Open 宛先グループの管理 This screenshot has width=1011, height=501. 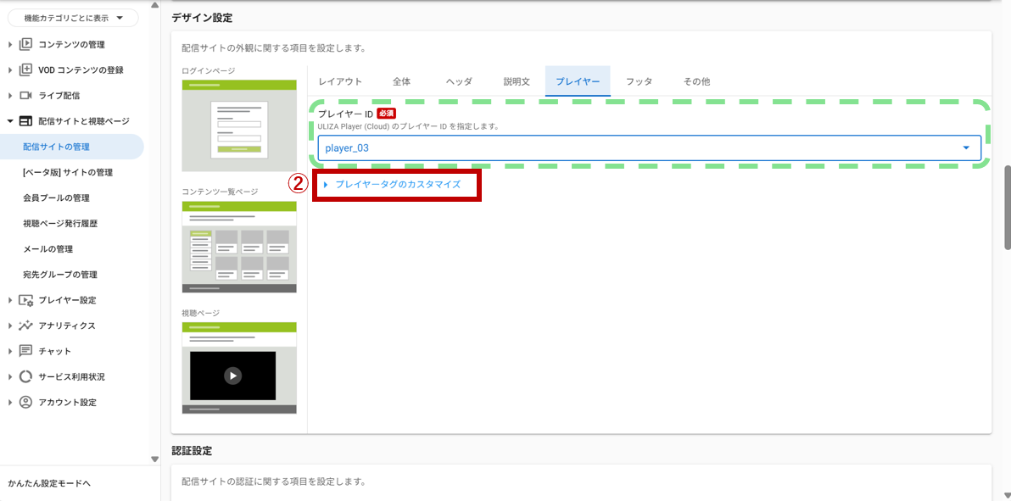60,275
